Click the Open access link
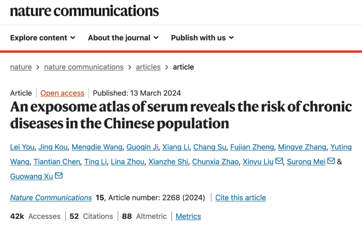 [62, 93]
